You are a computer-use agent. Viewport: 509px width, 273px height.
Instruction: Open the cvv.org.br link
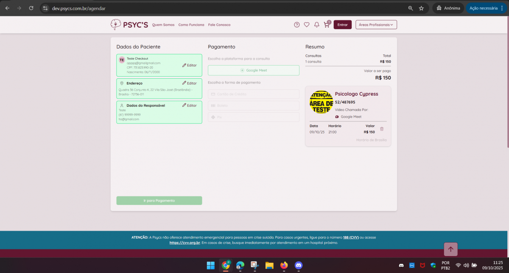(185, 243)
